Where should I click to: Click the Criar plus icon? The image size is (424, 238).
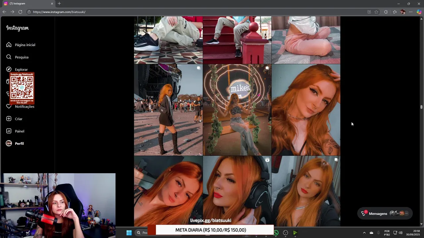[x=9, y=119]
